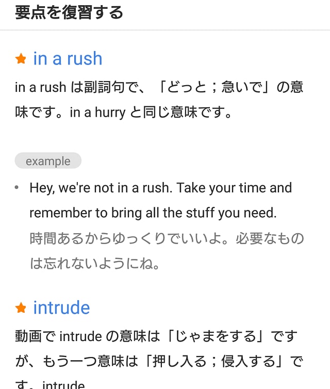This screenshot has height=389, width=330.
Task: Click the bullet point before the example sentence
Action: tap(16, 187)
